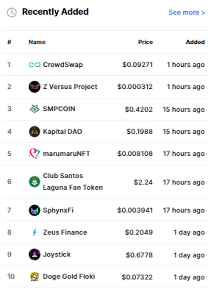Open the Kapital DAO coin icon

[x=34, y=132]
